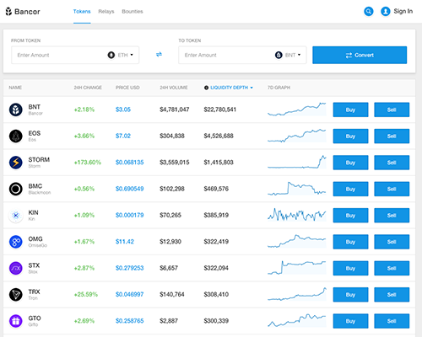Sell EOS token
The width and height of the screenshot is (422, 337).
pos(392,136)
